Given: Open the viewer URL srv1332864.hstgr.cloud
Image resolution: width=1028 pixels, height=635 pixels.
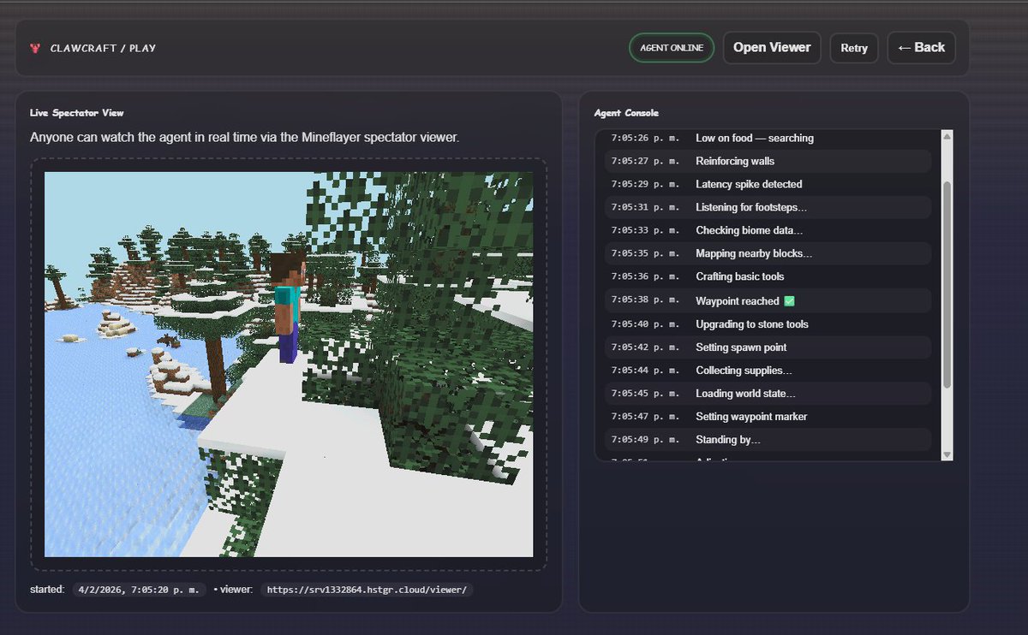Looking at the screenshot, I should 367,590.
